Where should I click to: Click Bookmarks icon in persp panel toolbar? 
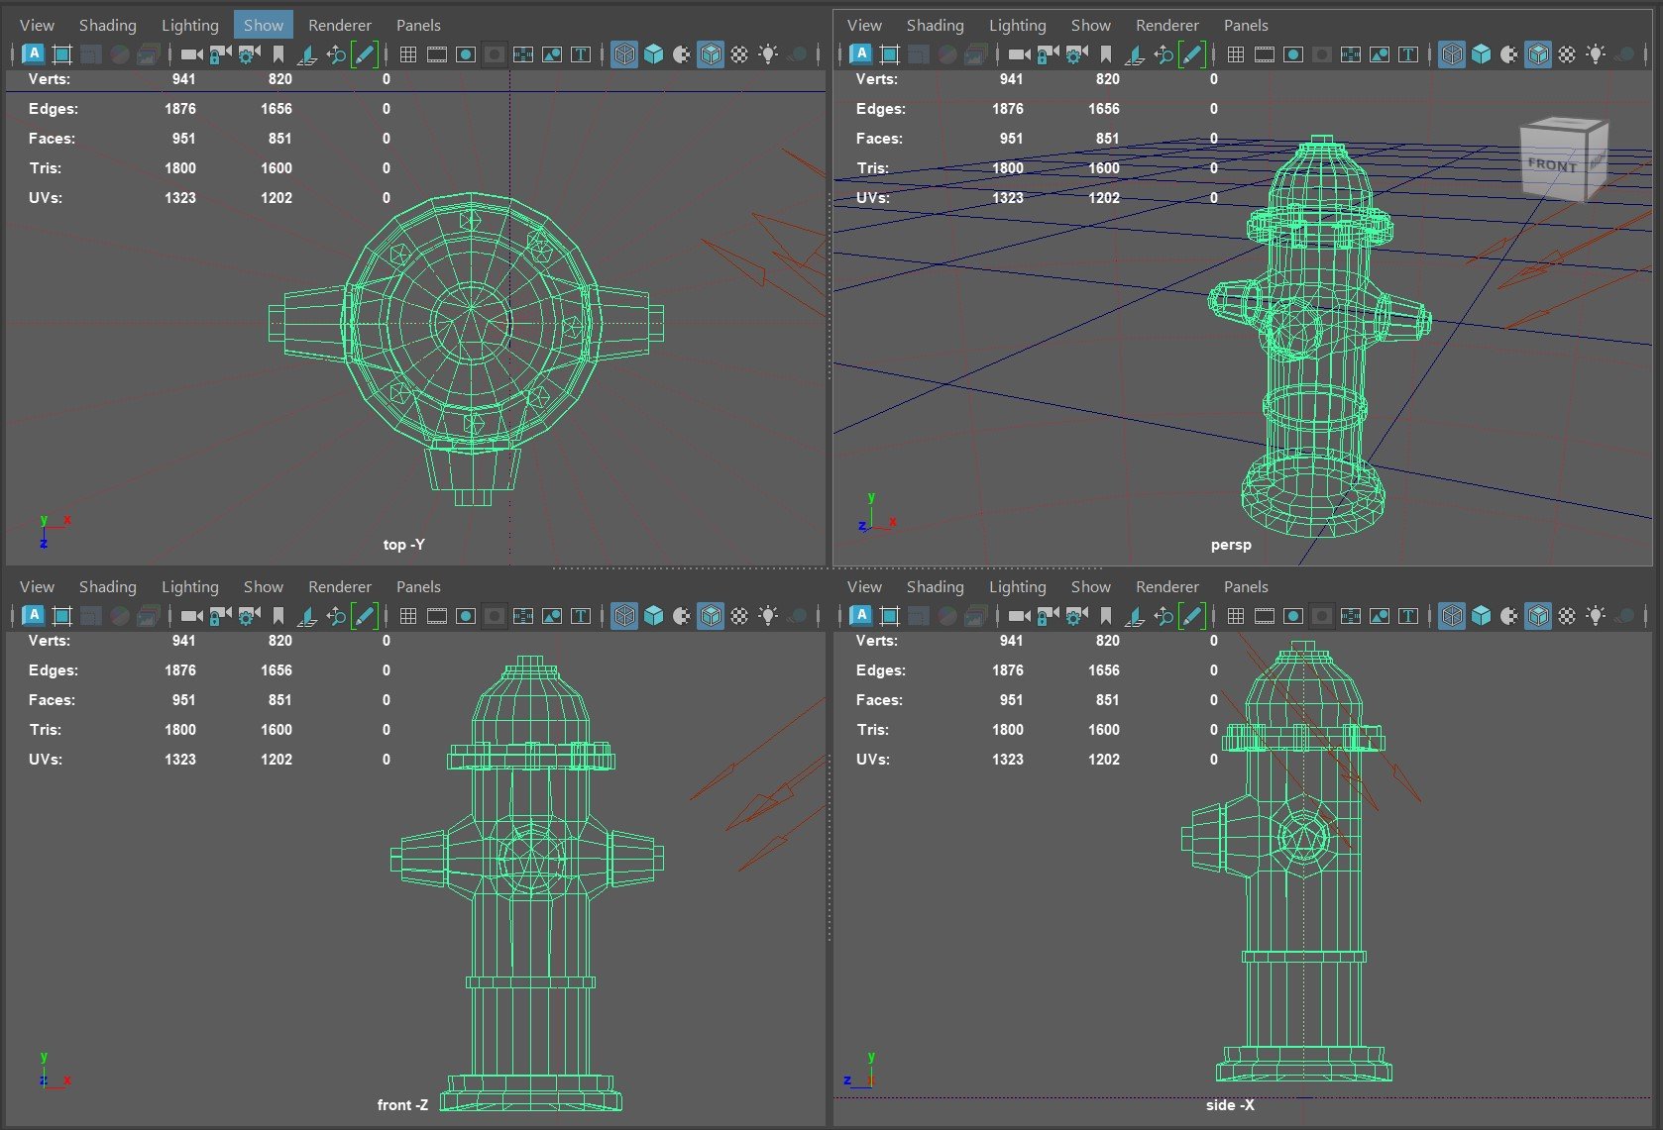1106,54
